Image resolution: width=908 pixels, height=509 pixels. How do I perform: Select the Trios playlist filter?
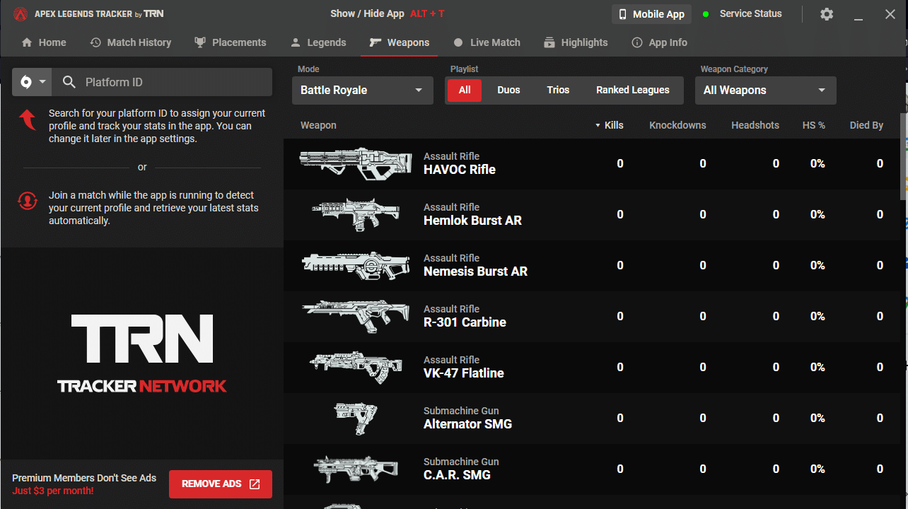[558, 90]
